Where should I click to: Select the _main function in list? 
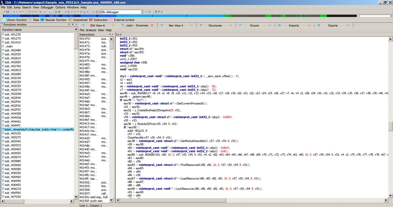[x=9, y=46]
